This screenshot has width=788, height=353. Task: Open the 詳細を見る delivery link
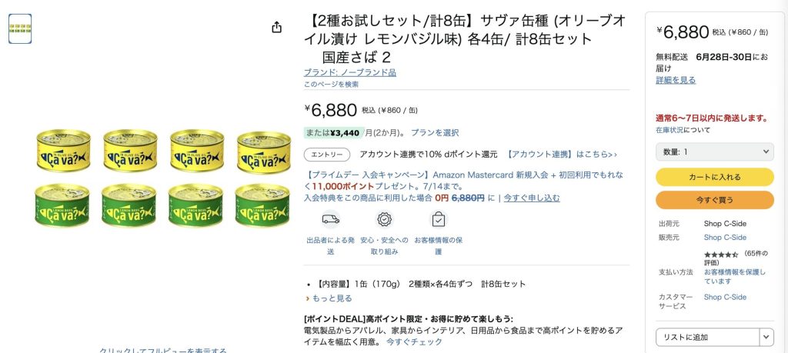tap(676, 80)
